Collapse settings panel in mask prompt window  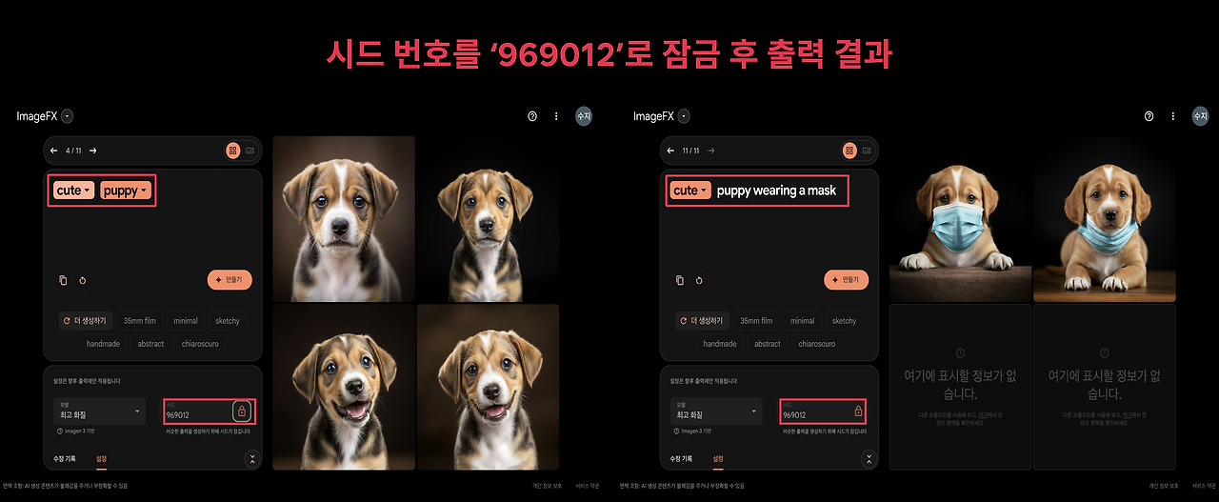point(869,459)
